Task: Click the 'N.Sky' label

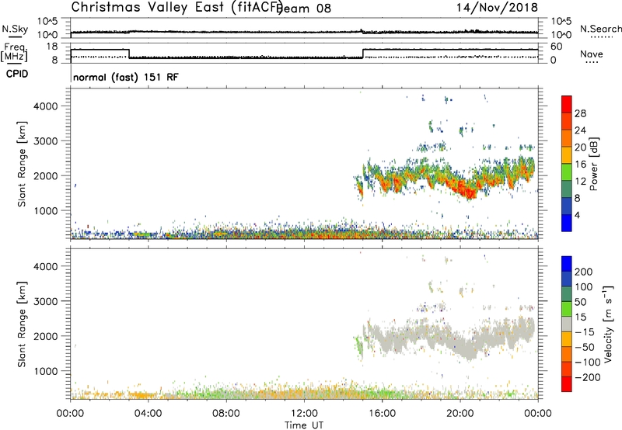Action: (x=15, y=29)
